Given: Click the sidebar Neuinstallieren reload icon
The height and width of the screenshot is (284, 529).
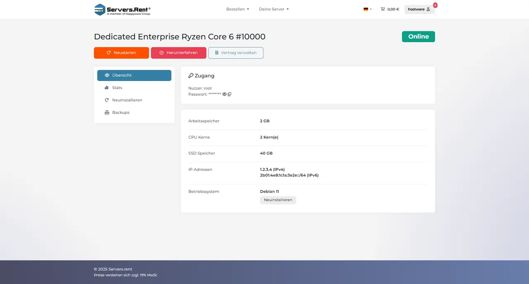Looking at the screenshot, I should point(107,100).
